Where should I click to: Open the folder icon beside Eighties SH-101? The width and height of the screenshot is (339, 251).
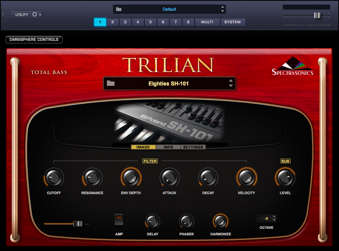[111, 84]
